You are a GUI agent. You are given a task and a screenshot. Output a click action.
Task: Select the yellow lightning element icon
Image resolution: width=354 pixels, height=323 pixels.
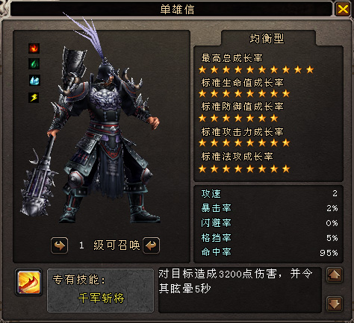tap(34, 97)
